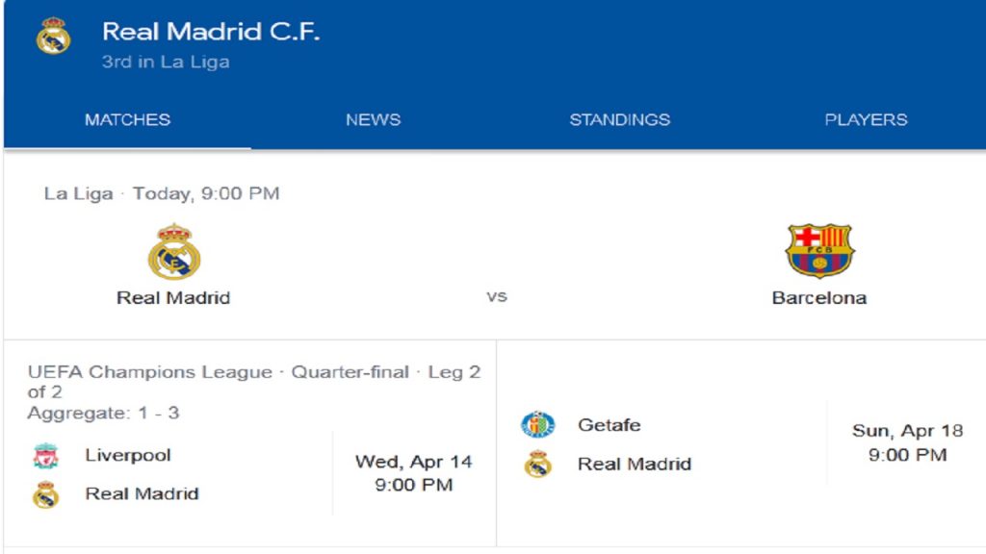Screen dimensions: 986x554
Task: Open the Standings tab
Action: [620, 120]
